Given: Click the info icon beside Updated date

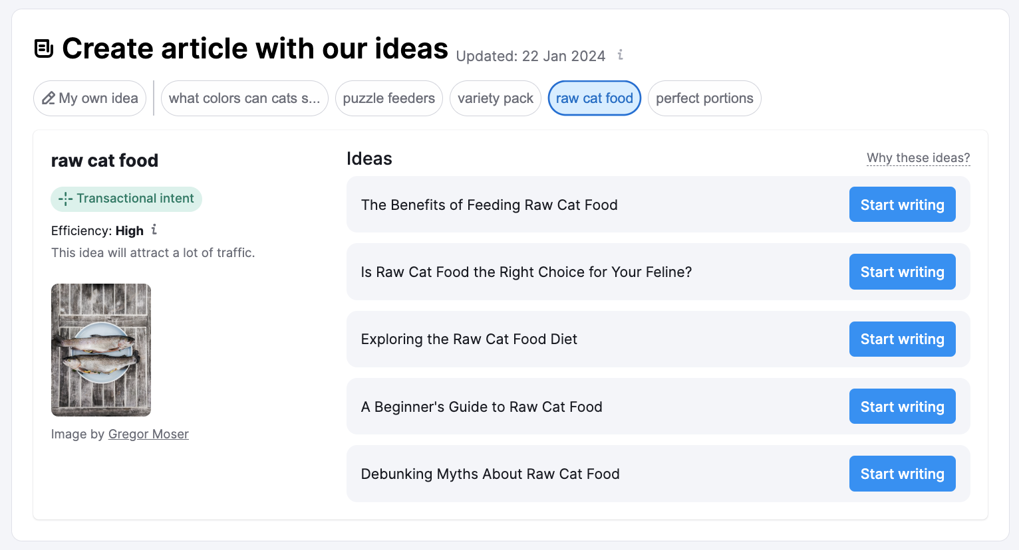Looking at the screenshot, I should click(x=620, y=55).
